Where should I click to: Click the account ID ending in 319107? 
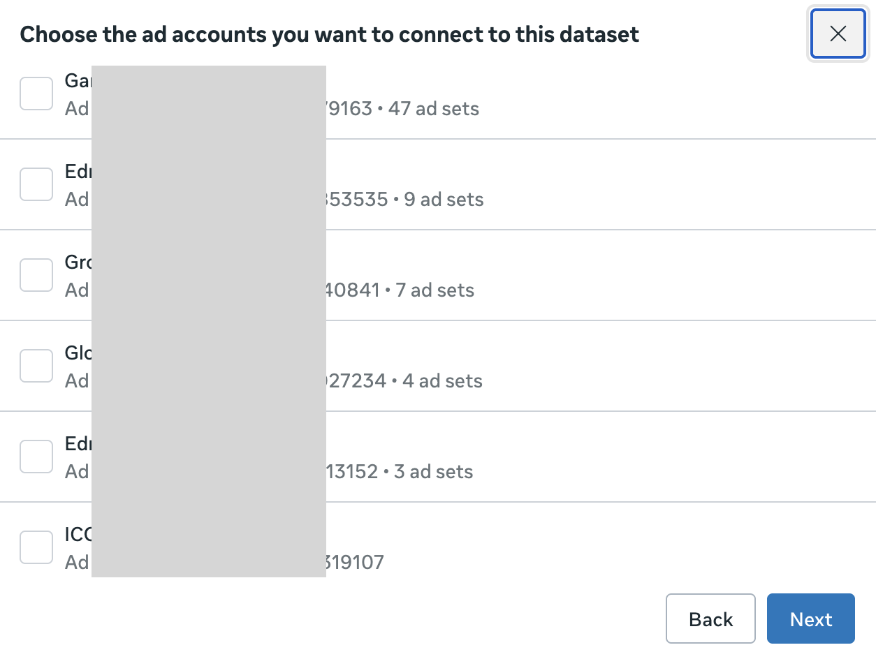tap(355, 563)
